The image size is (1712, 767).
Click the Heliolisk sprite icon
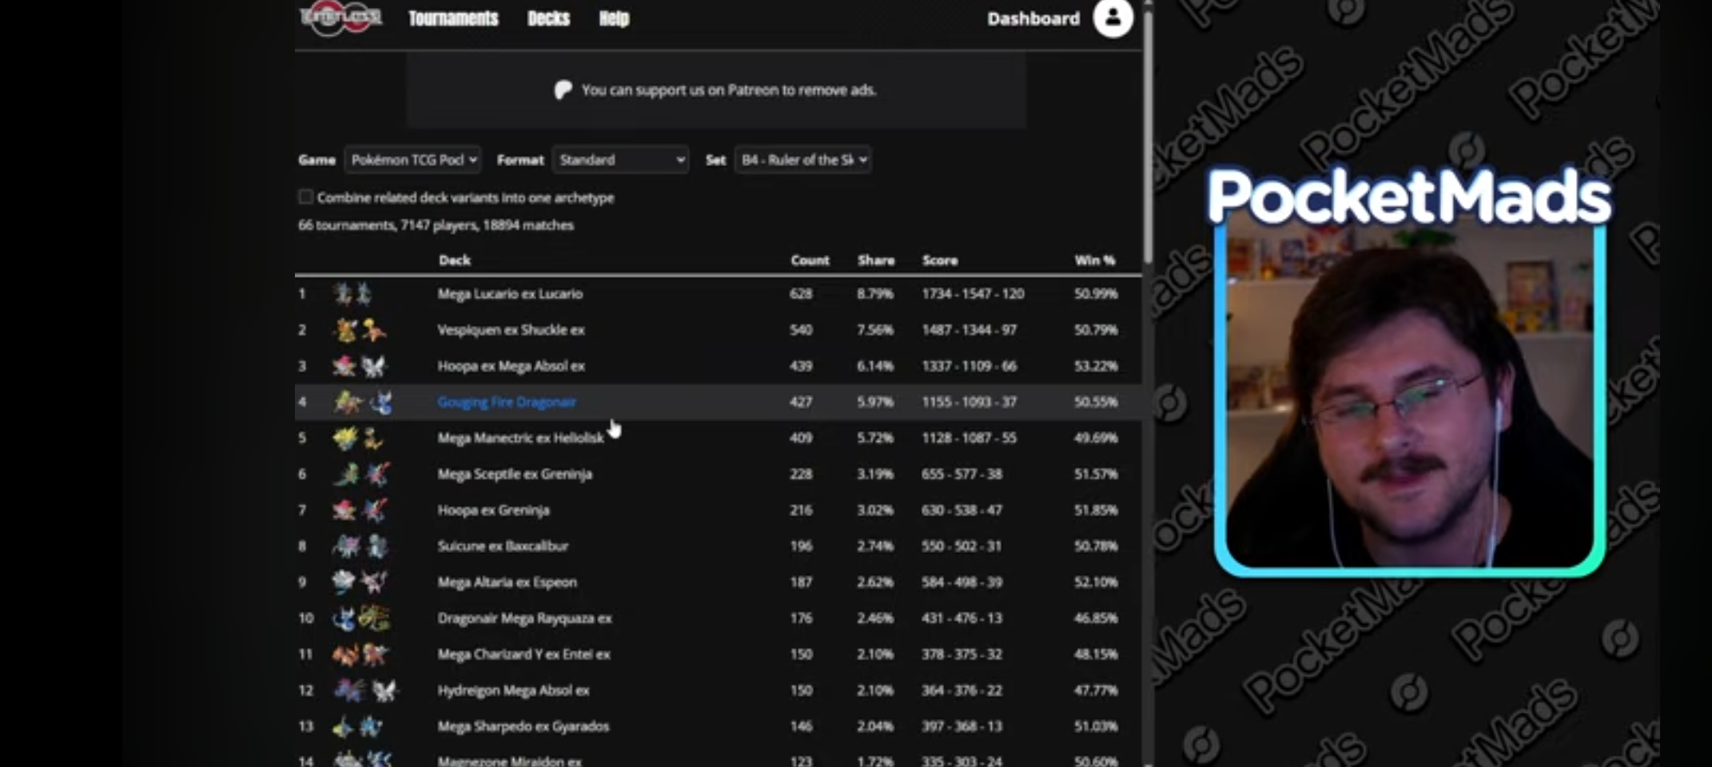(373, 438)
